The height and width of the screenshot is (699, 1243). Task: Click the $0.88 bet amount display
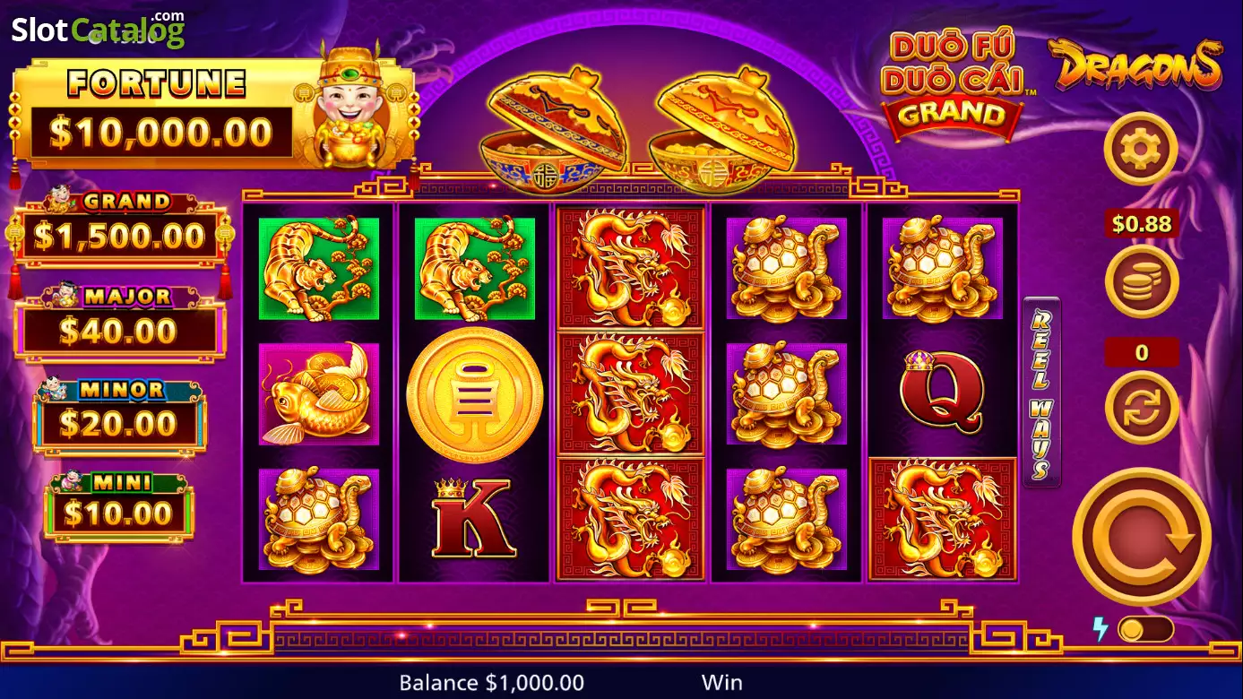1141,224
